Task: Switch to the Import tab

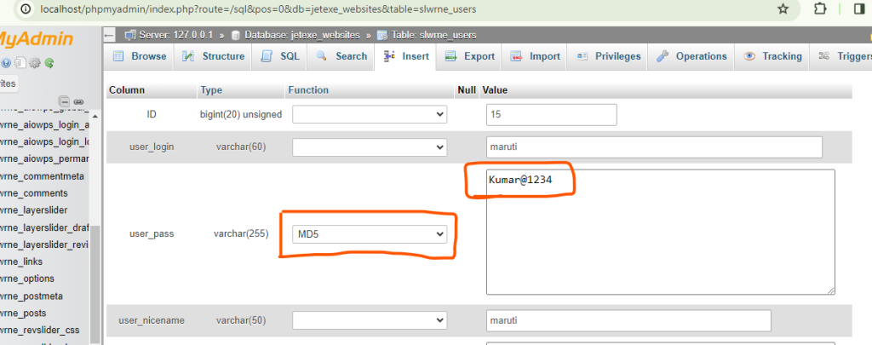Action: (535, 56)
